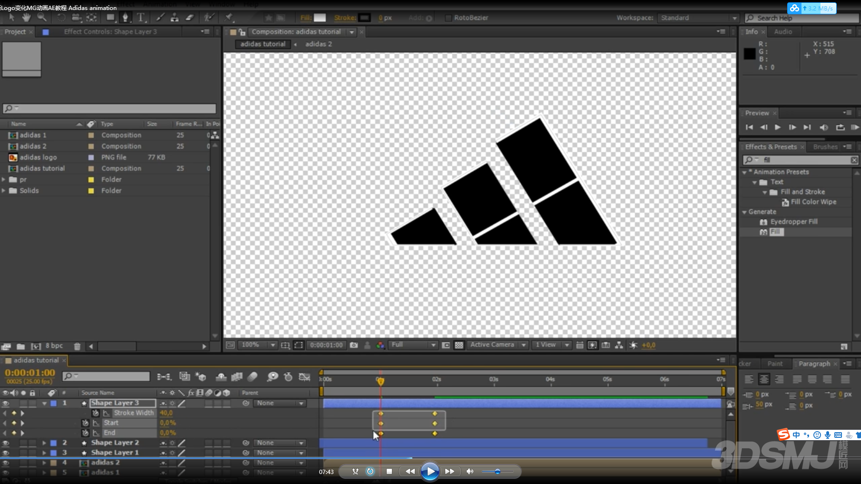This screenshot has height=484, width=861.
Task: Open the Composition adidas tutorial dropdown
Action: [351, 32]
